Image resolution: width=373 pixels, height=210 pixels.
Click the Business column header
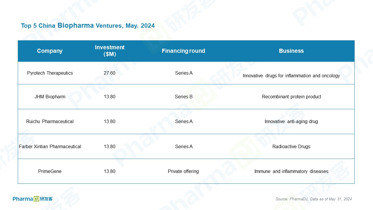click(x=291, y=51)
